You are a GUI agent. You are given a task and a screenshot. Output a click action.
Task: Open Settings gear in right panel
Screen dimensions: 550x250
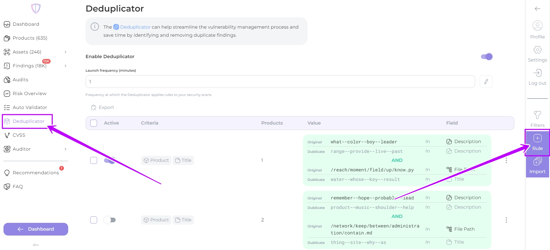pos(537,50)
